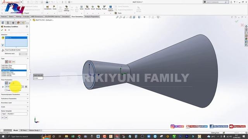Expand Turbulence Parameters section
The height and width of the screenshot is (139, 248).
tap(28, 98)
